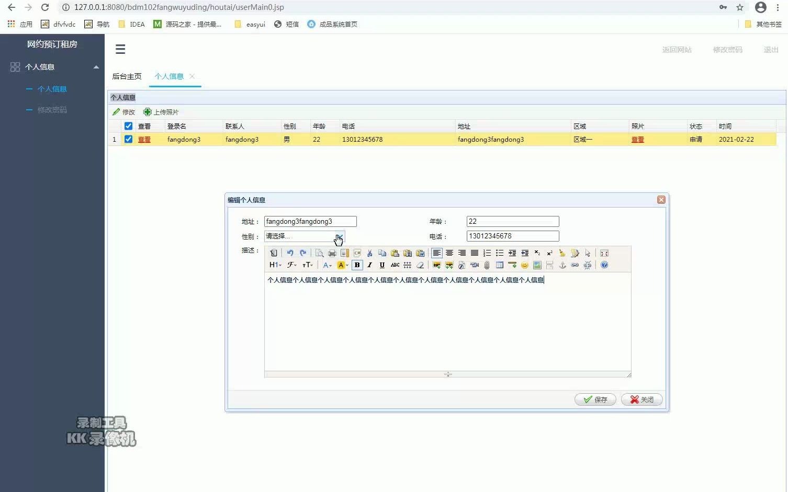
Task: Toggle HTML source mode in editor
Action: (274, 253)
